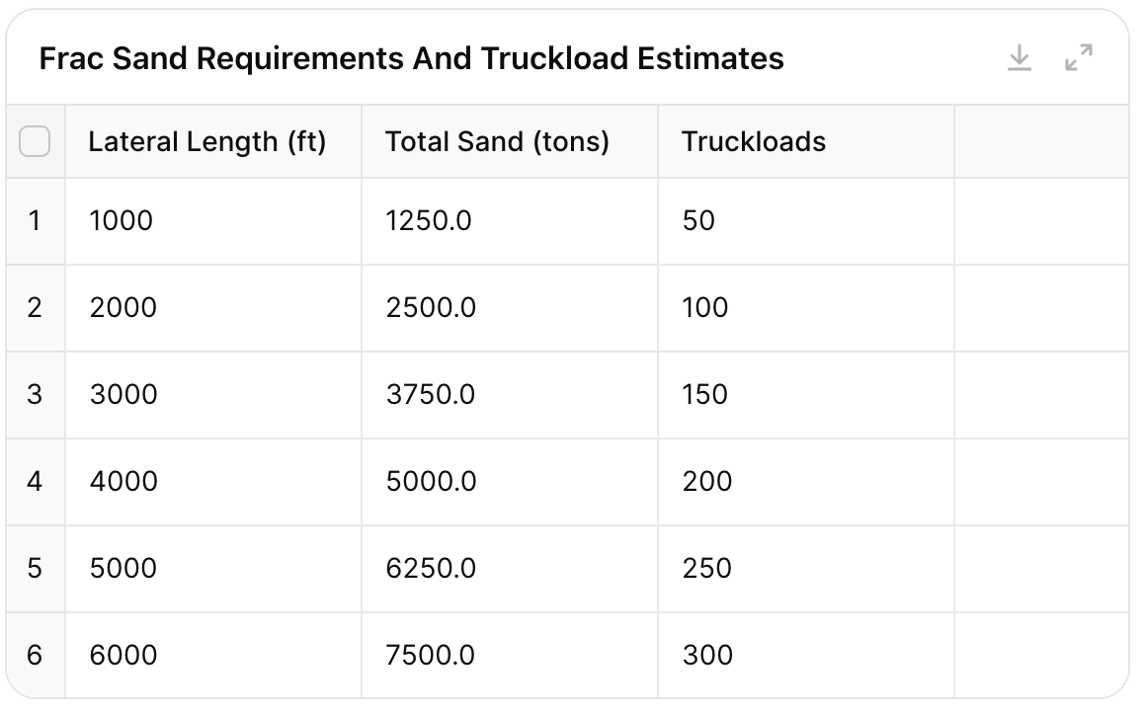Click the cell showing 1250.0 tons
This screenshot has height=717, width=1144.
click(429, 220)
